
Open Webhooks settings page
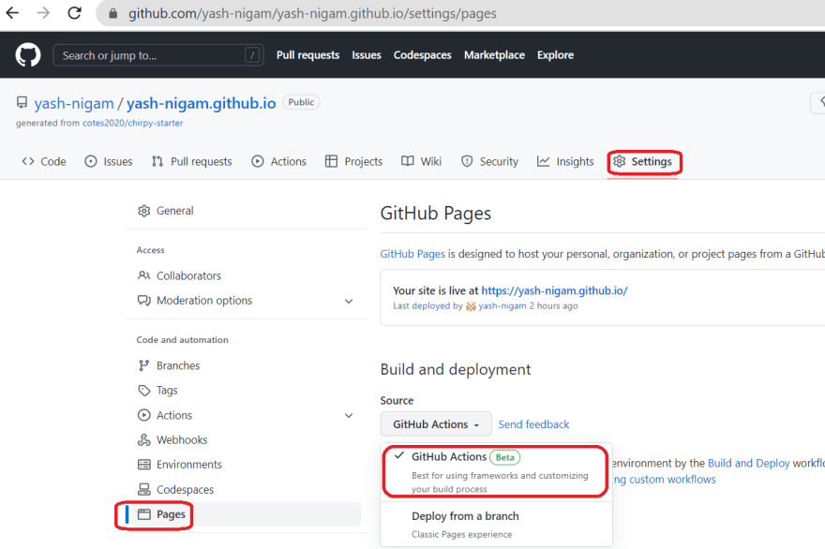182,439
